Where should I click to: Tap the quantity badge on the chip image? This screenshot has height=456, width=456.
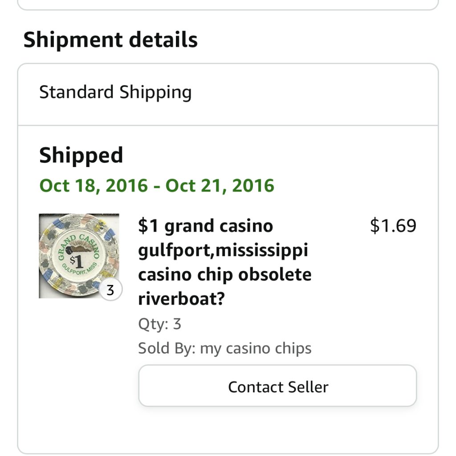(110, 290)
